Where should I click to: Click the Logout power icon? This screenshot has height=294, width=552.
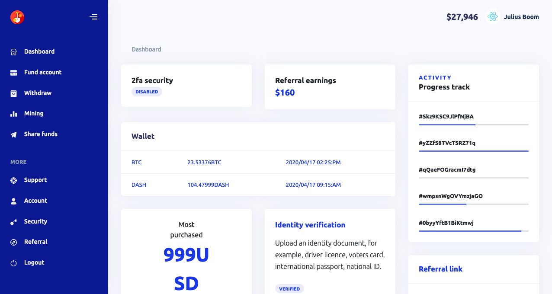tap(14, 263)
